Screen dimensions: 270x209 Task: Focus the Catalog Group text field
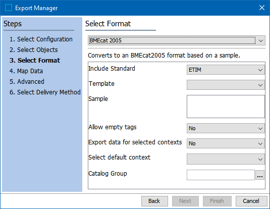click(221, 175)
